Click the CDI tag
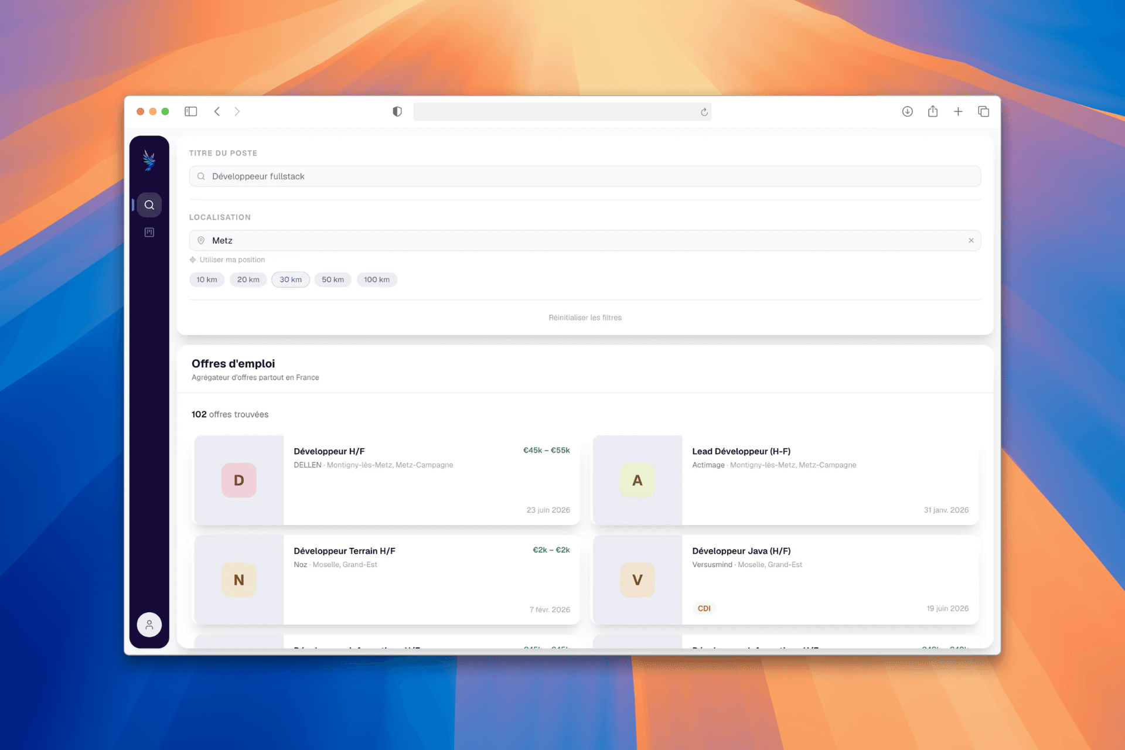The image size is (1125, 750). 704,608
